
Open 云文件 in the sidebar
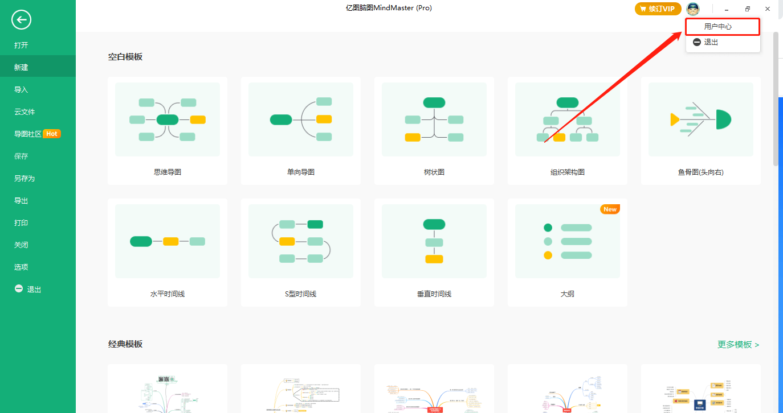(x=38, y=111)
